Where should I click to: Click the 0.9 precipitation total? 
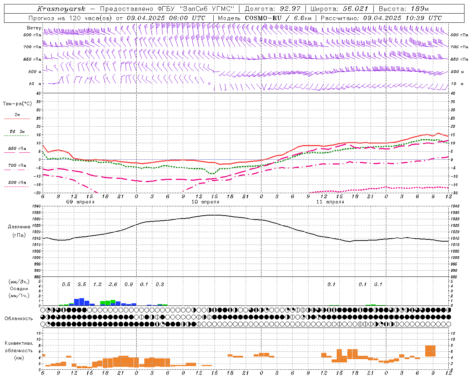point(129,284)
